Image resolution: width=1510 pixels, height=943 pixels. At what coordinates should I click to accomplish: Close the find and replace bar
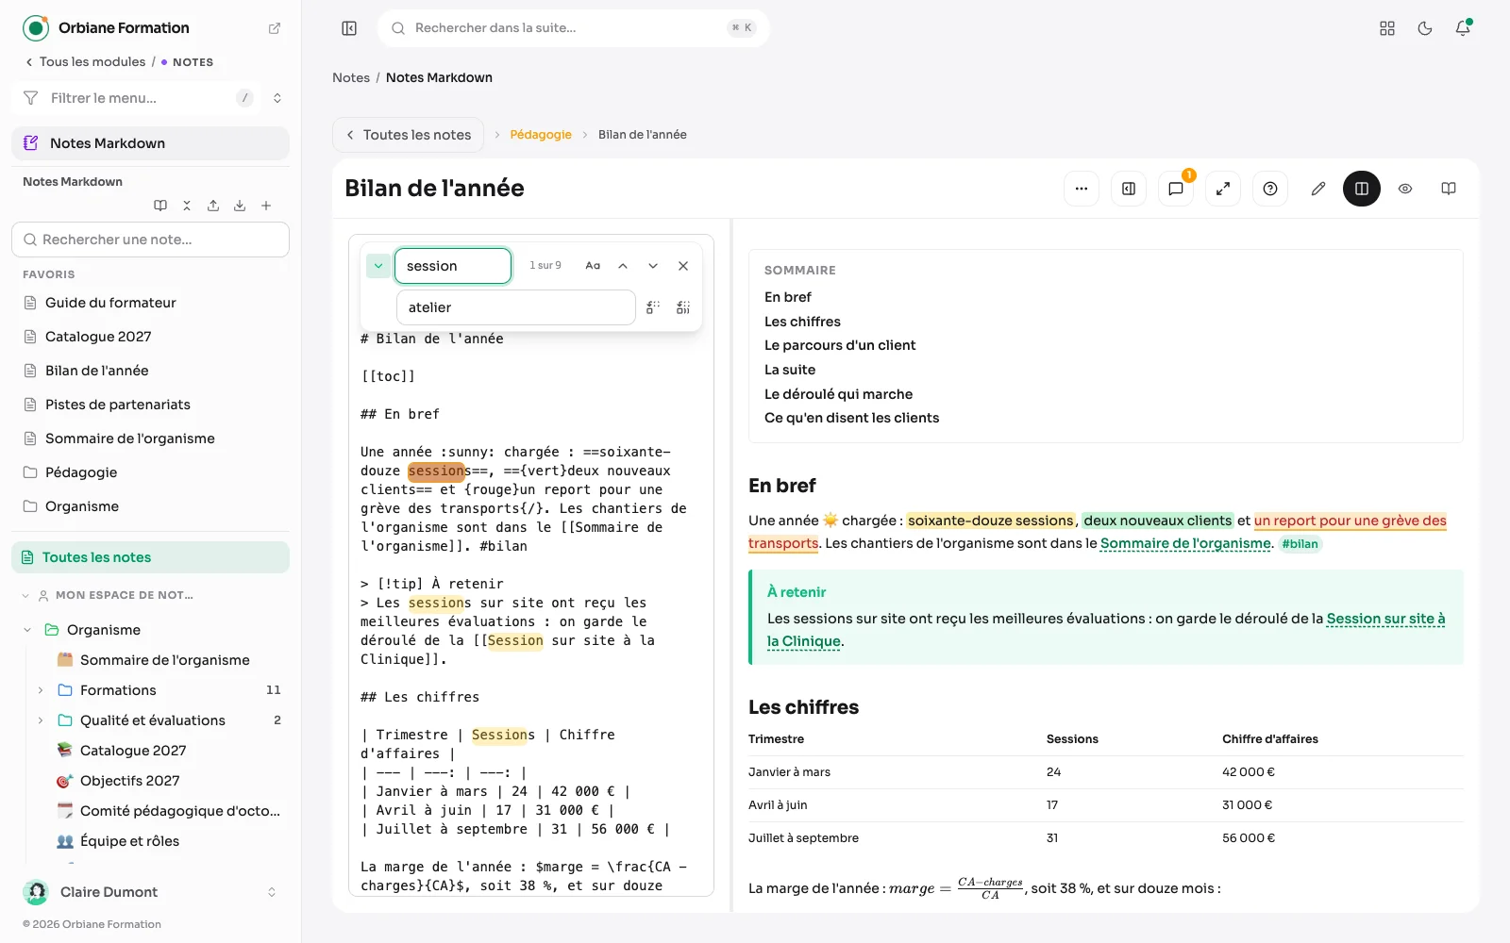click(683, 266)
